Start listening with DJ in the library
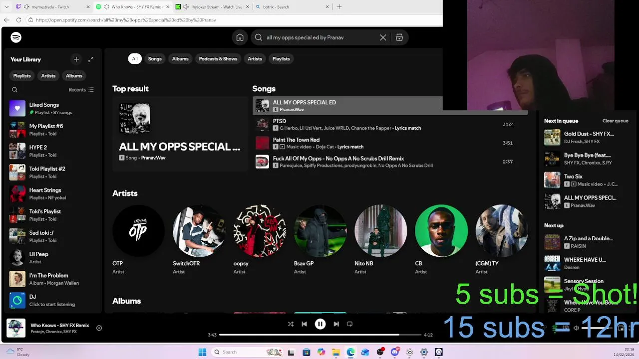Image resolution: width=639 pixels, height=359 pixels. [x=52, y=300]
